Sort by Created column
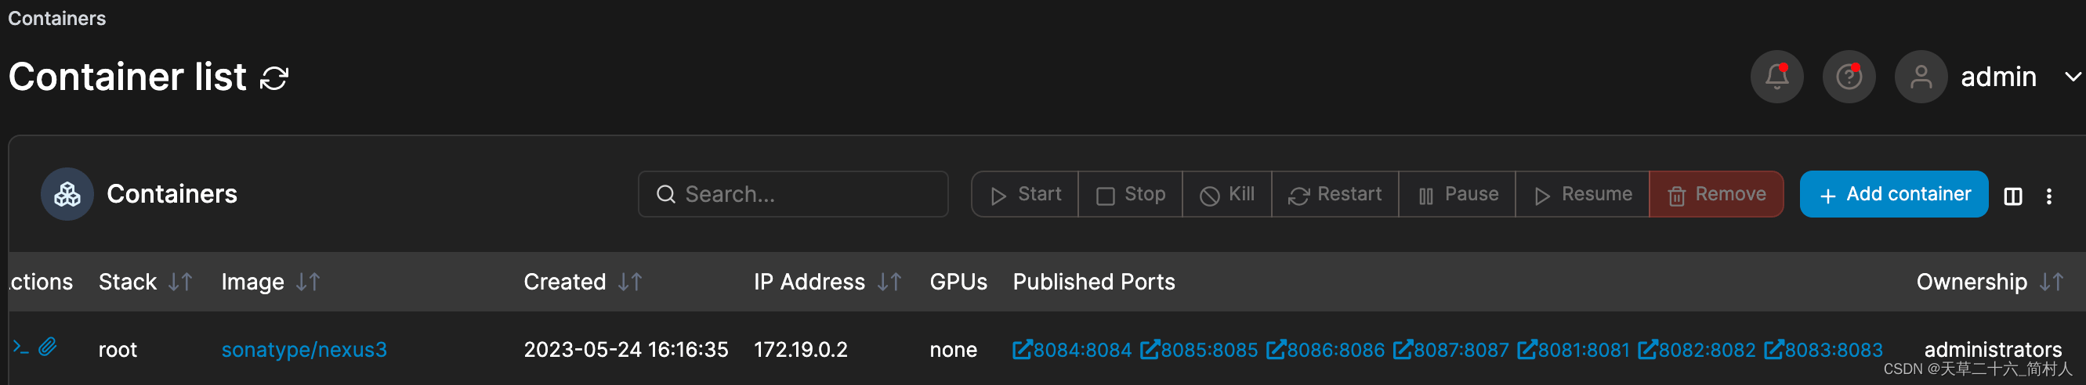 pyautogui.click(x=583, y=282)
